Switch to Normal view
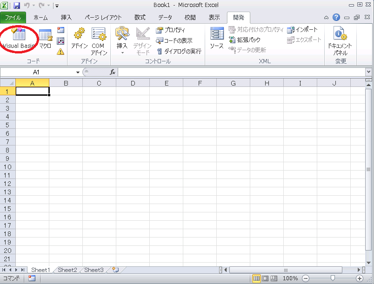Screen dimensions: 374x284 pyautogui.click(x=256, y=278)
